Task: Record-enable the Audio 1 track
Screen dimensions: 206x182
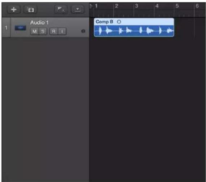Action: [53, 31]
